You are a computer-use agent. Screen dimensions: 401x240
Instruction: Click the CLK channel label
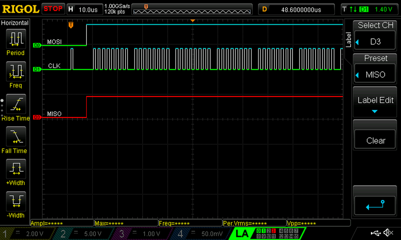tap(54, 66)
